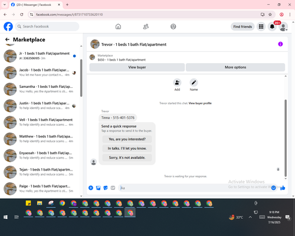Open Tejan conversation in list
The image size is (295, 236).
coord(40,172)
